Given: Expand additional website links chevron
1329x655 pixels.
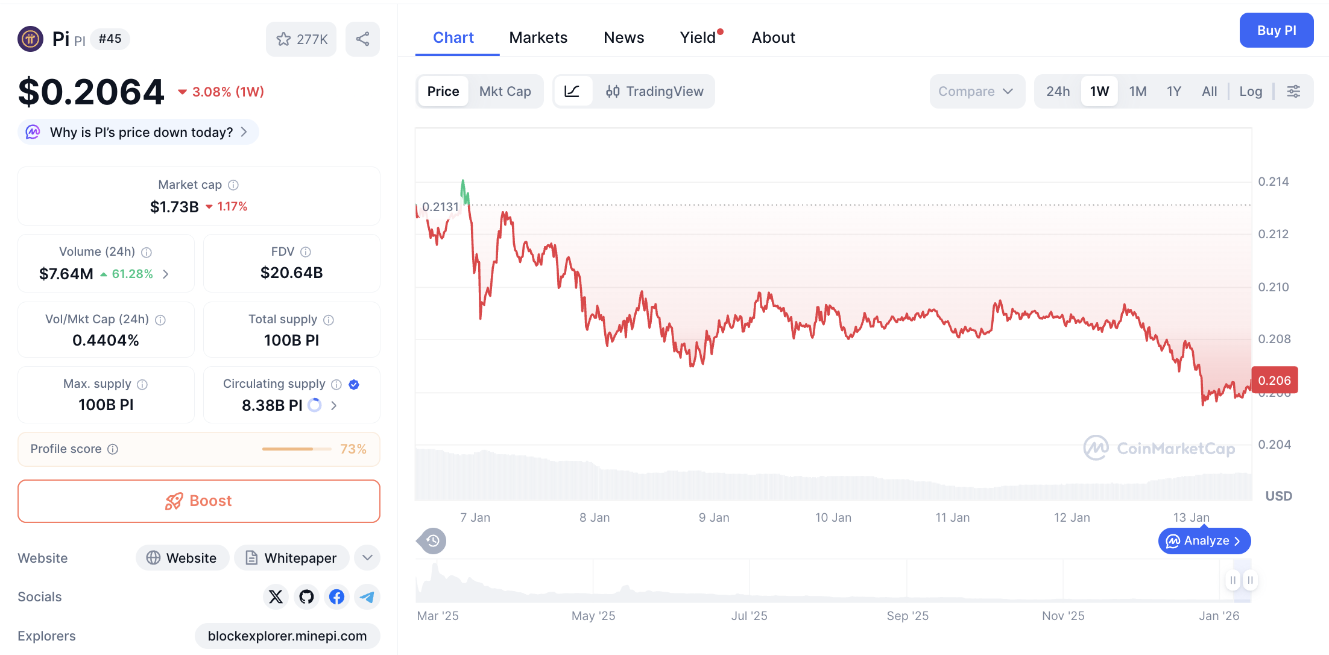Looking at the screenshot, I should pos(367,558).
